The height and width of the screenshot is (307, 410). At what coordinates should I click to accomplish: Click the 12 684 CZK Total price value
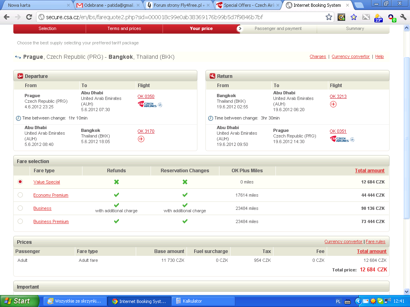point(374,269)
